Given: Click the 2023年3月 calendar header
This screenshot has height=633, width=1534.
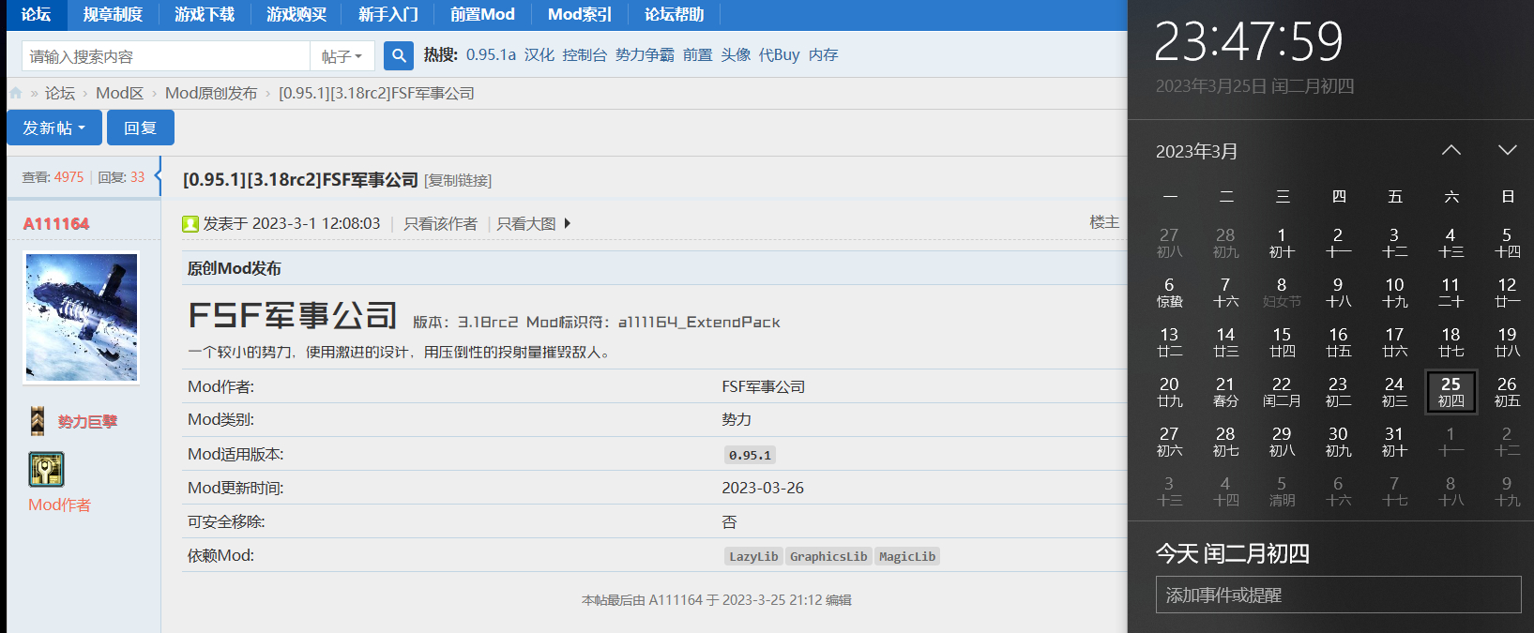Looking at the screenshot, I should [x=1196, y=152].
